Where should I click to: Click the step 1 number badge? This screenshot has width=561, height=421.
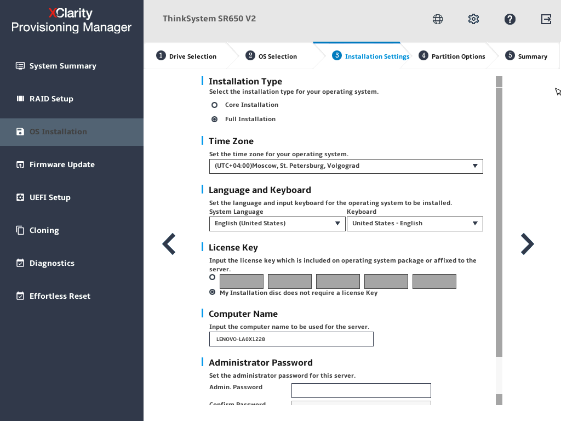(161, 55)
